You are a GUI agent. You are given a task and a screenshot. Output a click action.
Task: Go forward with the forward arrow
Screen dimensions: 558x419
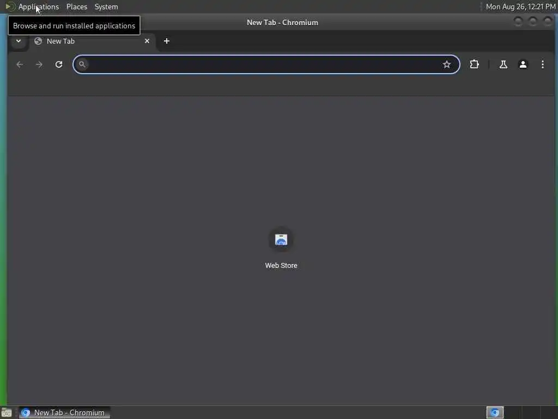point(39,64)
